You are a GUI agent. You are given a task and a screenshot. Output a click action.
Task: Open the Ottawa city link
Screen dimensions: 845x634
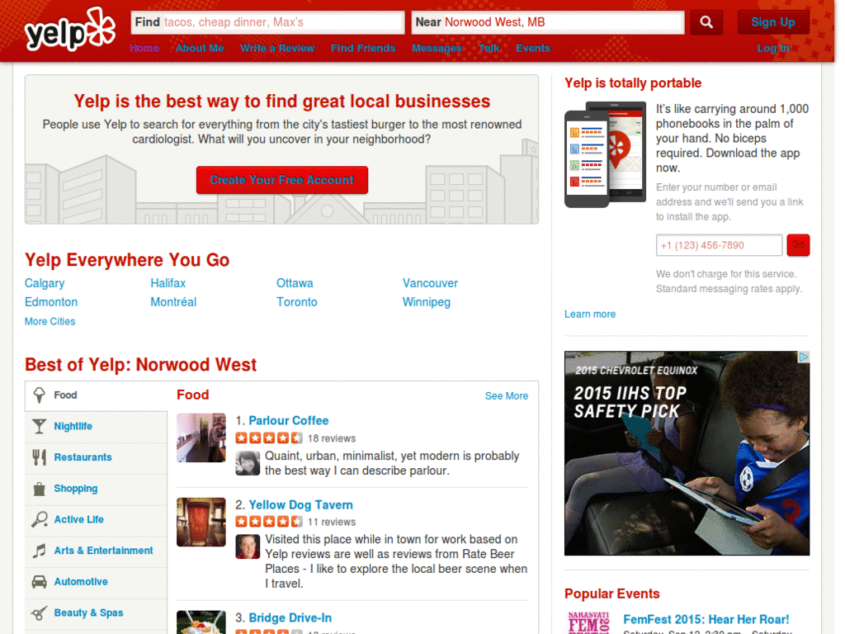coord(295,283)
